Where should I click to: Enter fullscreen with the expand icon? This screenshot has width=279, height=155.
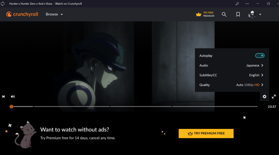[274, 96]
